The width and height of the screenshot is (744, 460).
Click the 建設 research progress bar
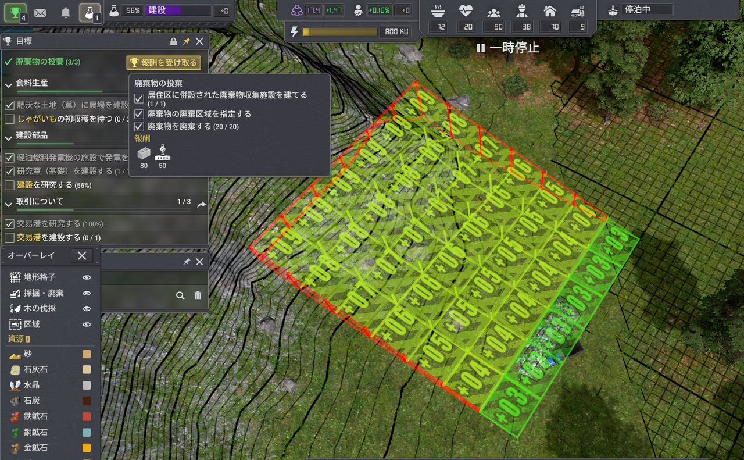178,10
